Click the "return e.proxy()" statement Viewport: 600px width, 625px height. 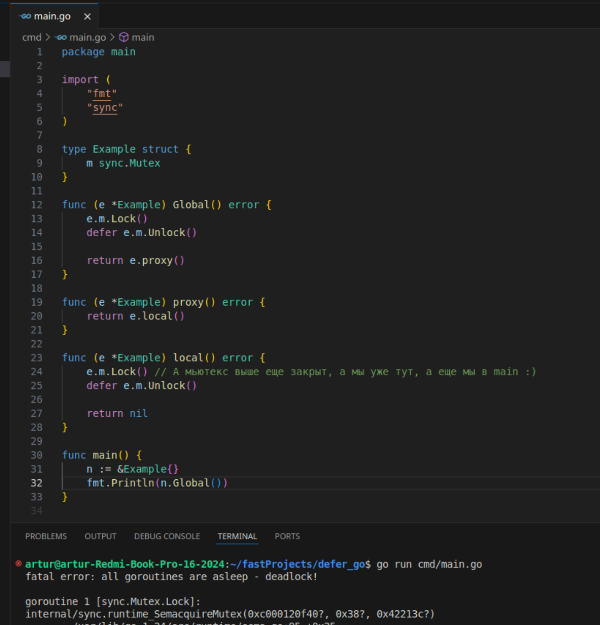coord(135,261)
